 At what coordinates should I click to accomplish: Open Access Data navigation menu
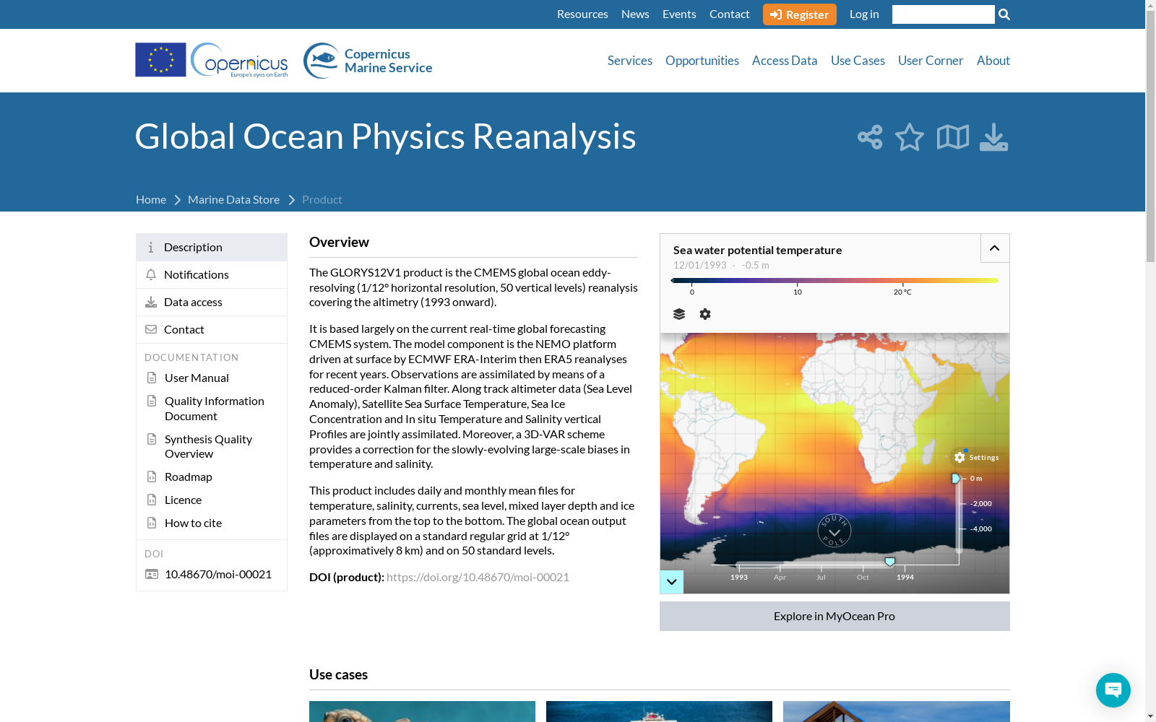tap(785, 61)
